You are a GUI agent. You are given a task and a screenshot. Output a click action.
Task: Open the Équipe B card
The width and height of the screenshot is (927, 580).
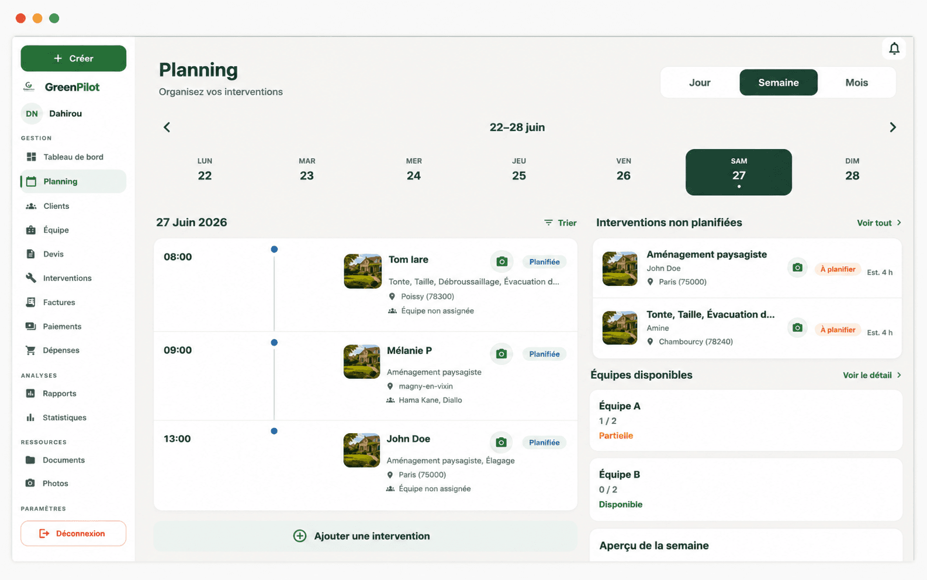coord(746,489)
